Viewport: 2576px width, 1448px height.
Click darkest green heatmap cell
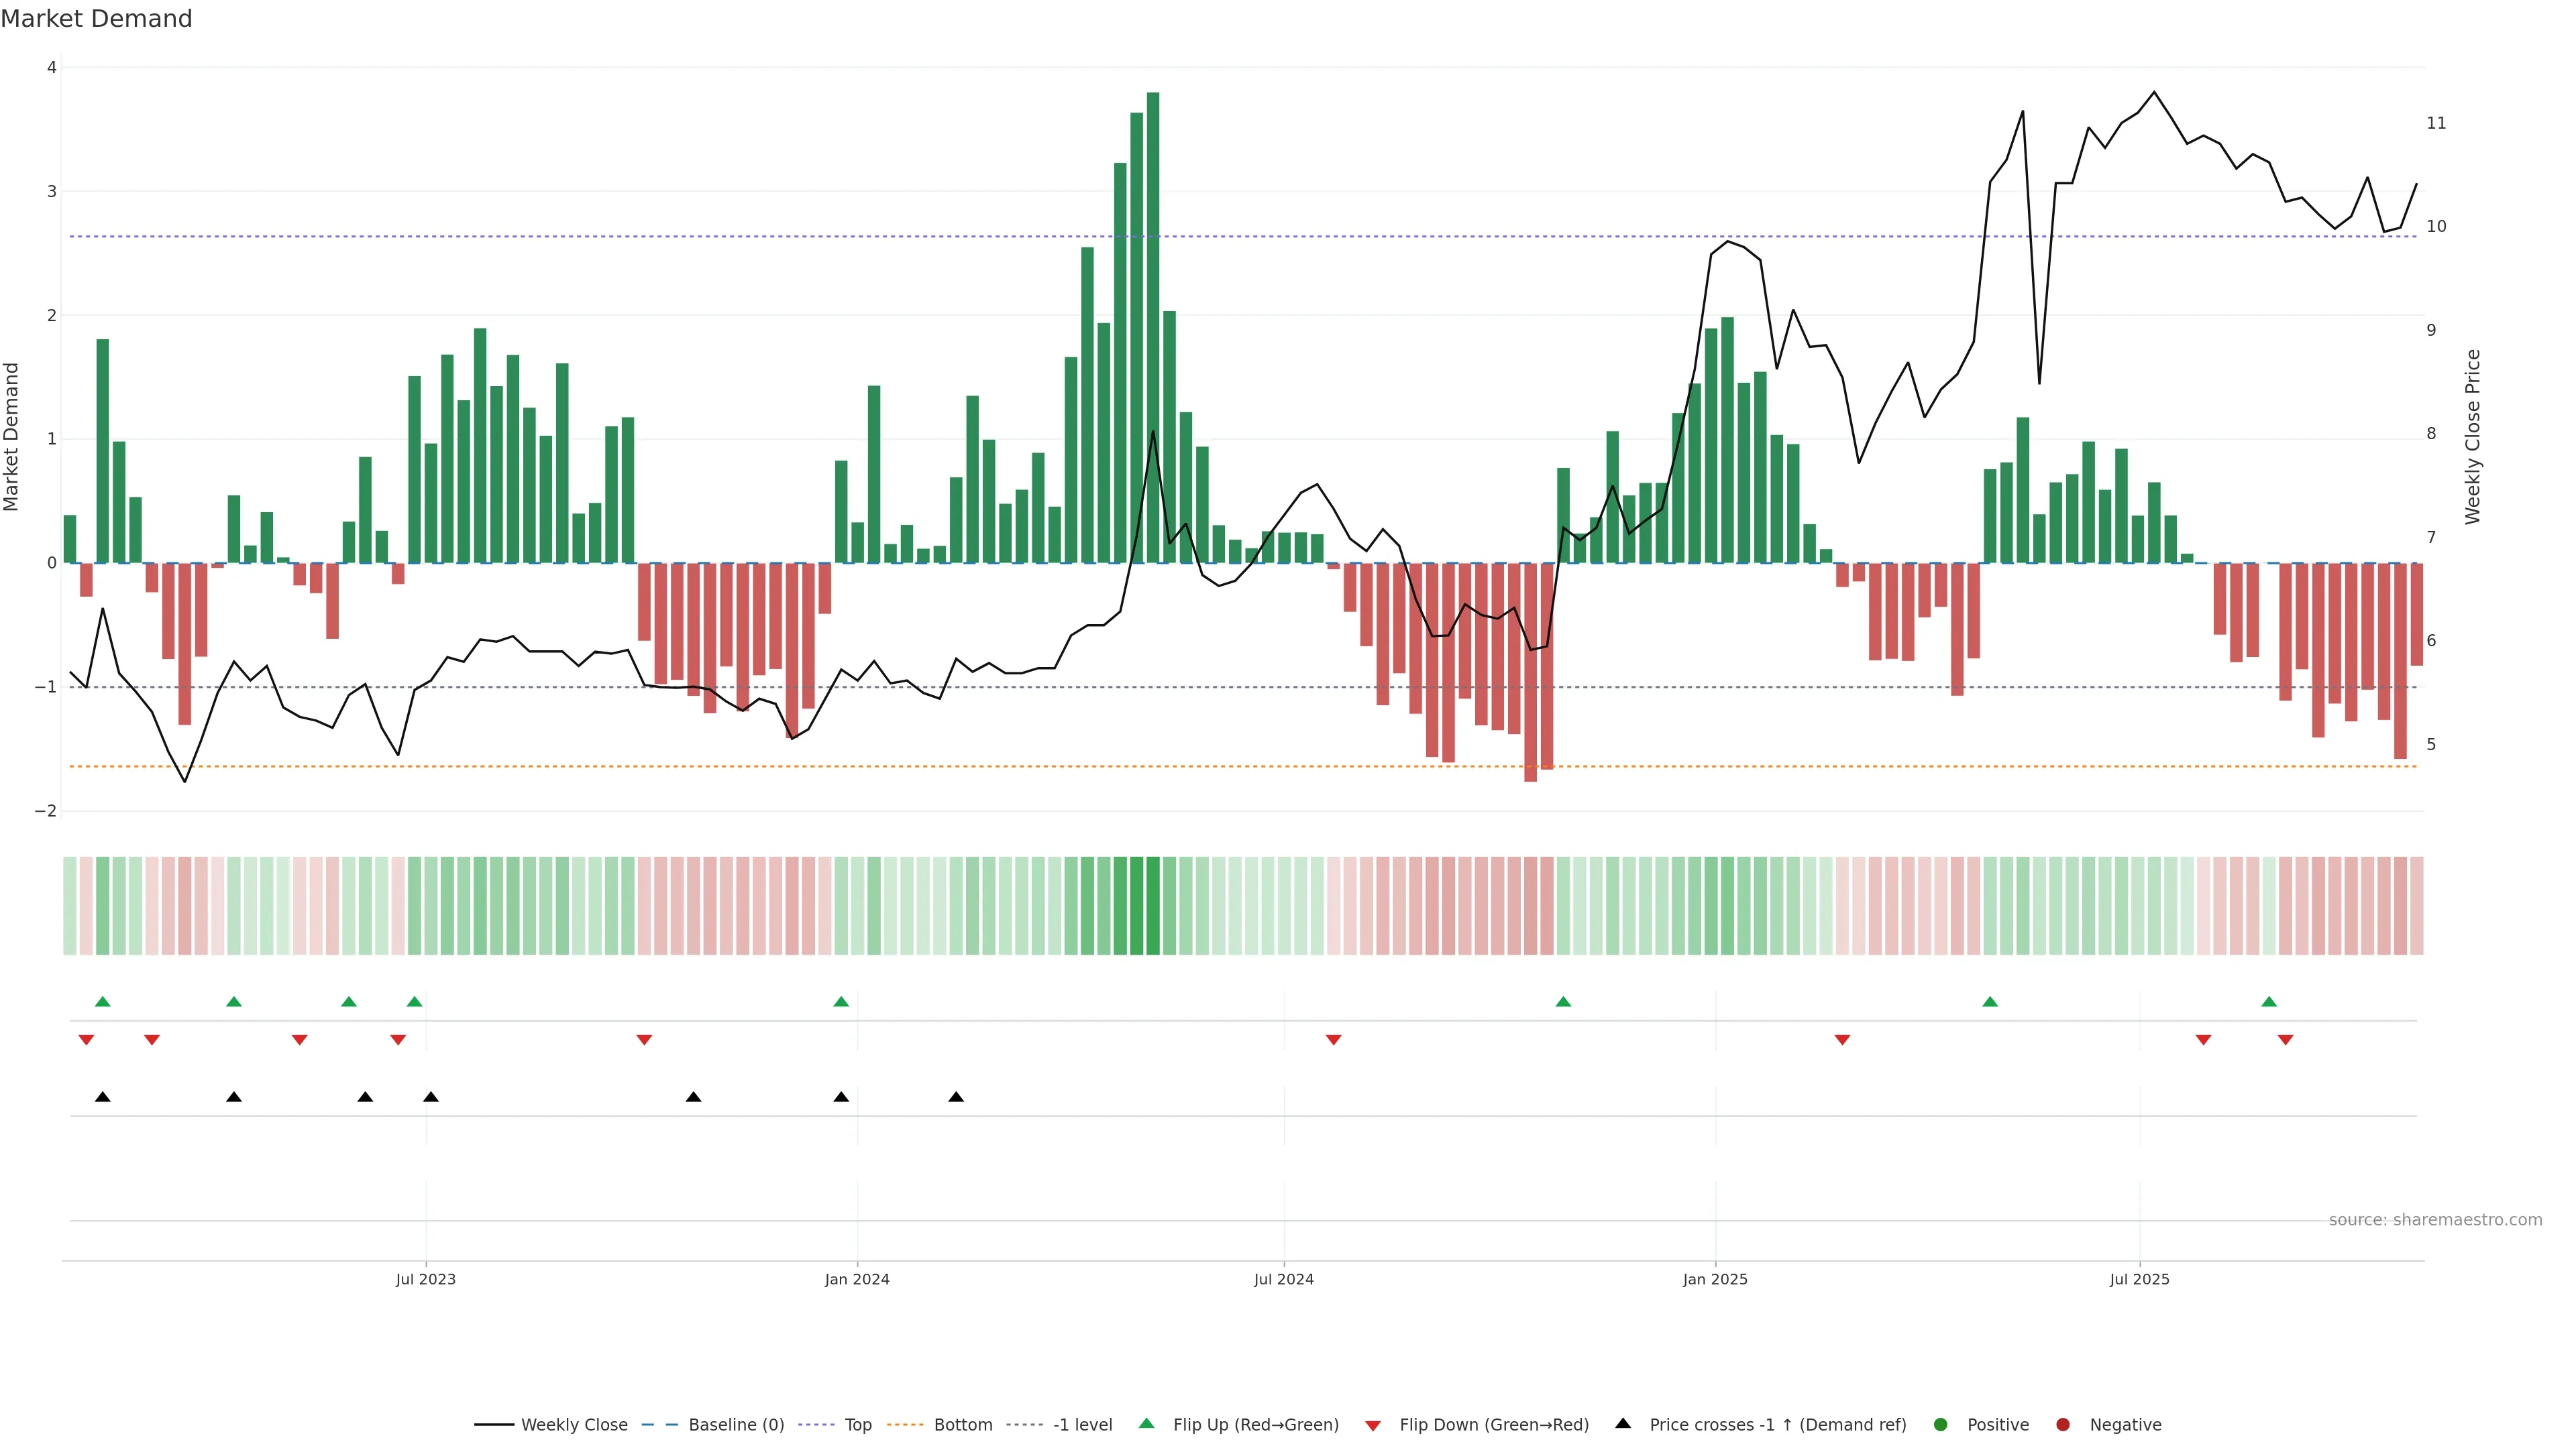(x=1153, y=906)
